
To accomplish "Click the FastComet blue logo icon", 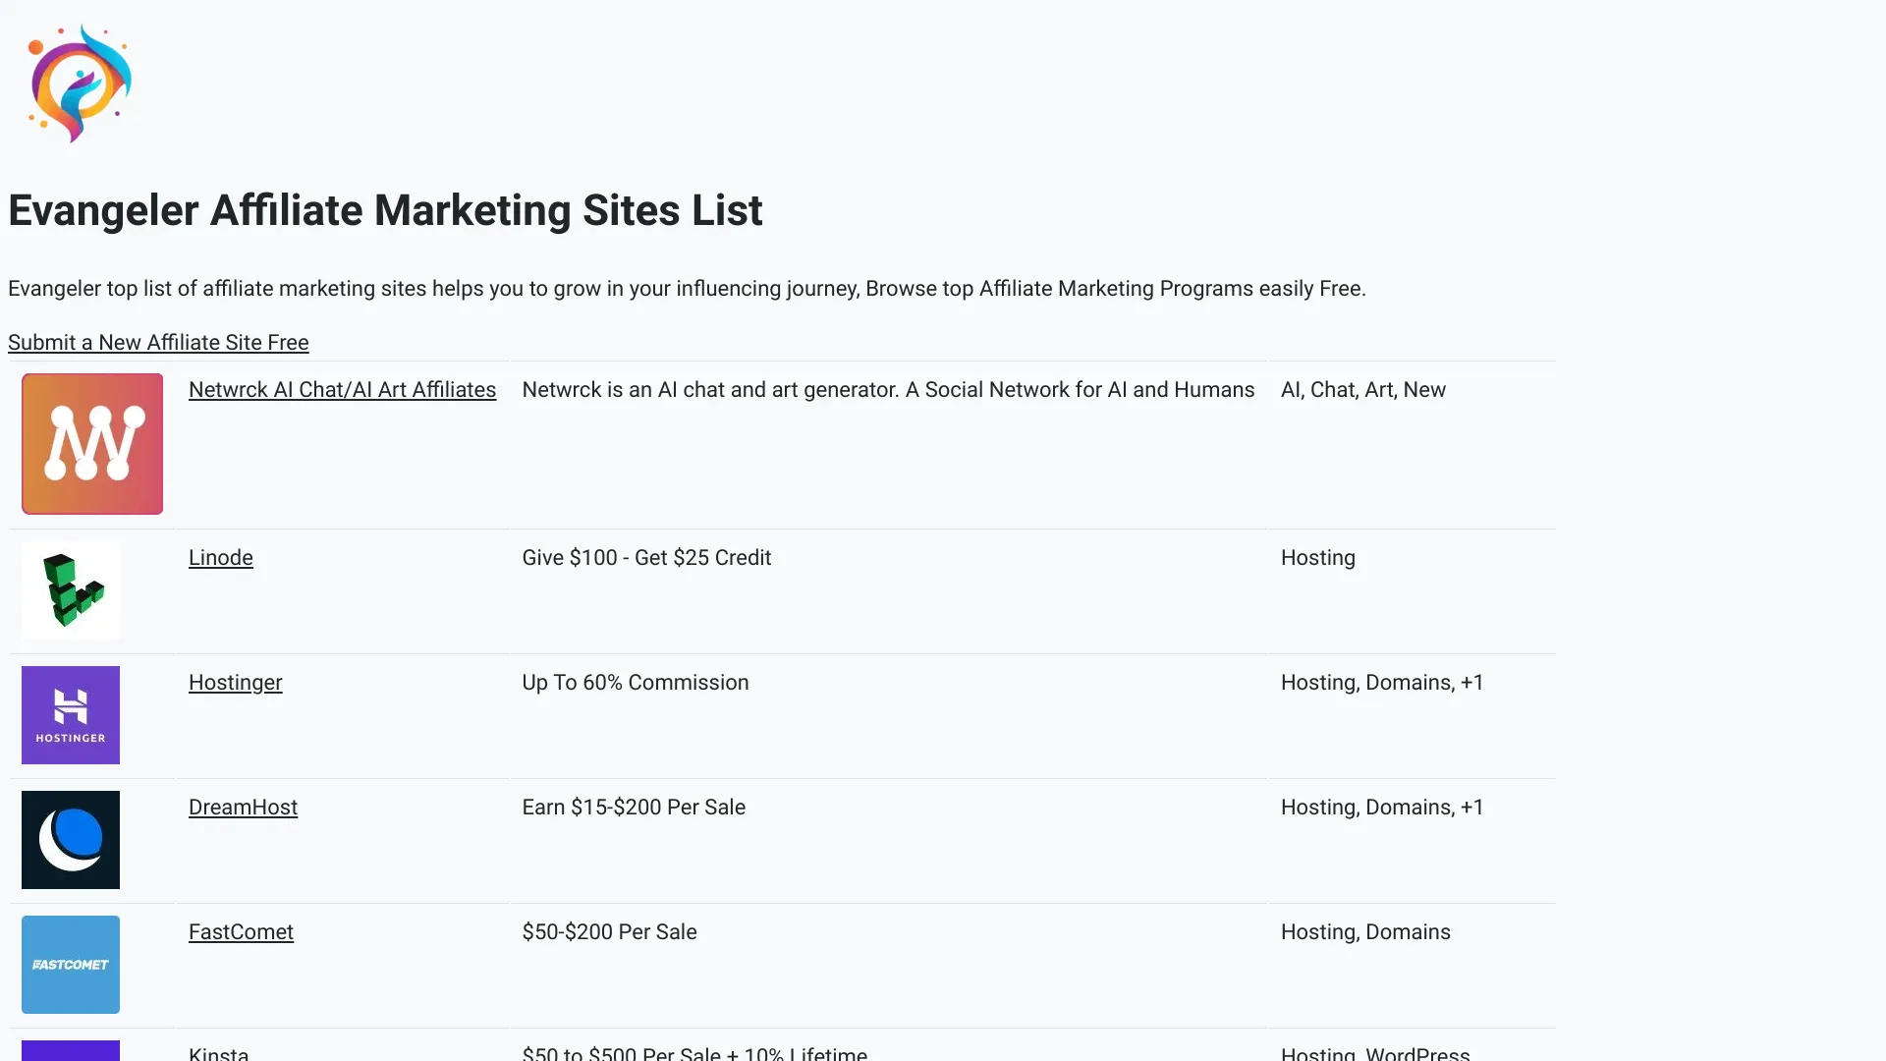I will (70, 964).
